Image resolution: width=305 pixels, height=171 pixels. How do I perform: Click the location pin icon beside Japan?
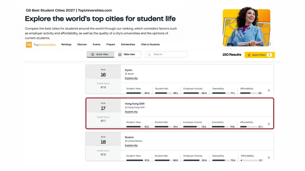point(126,74)
